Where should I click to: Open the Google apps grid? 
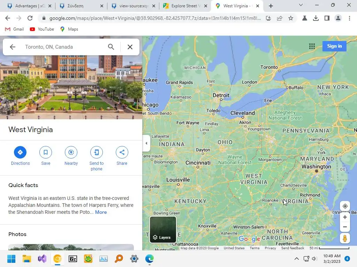click(312, 46)
